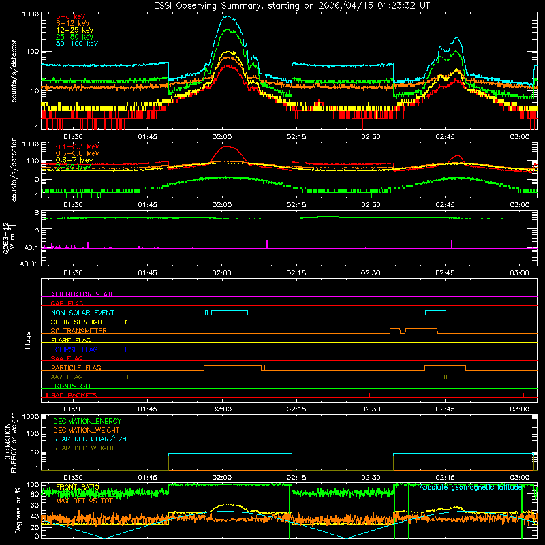Select the green 7-20 MeV legend label
The image size is (545, 545).
coord(74,167)
